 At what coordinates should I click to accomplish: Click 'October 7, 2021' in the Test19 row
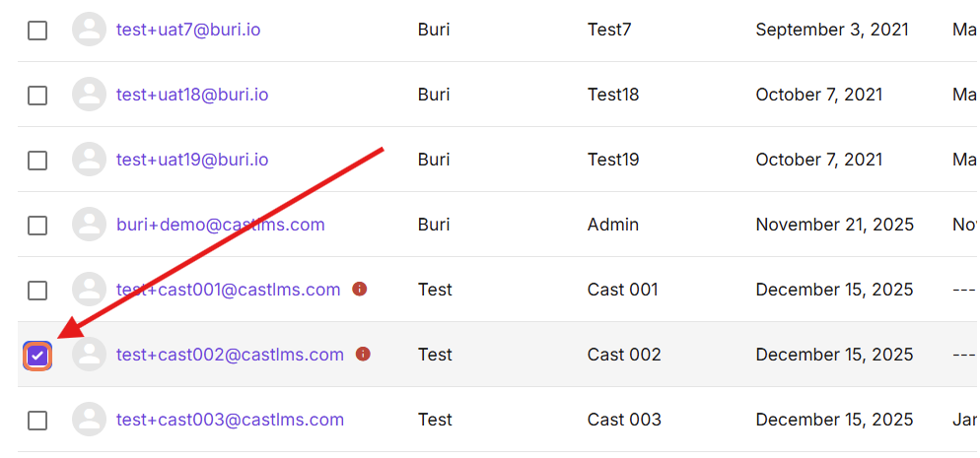(818, 160)
